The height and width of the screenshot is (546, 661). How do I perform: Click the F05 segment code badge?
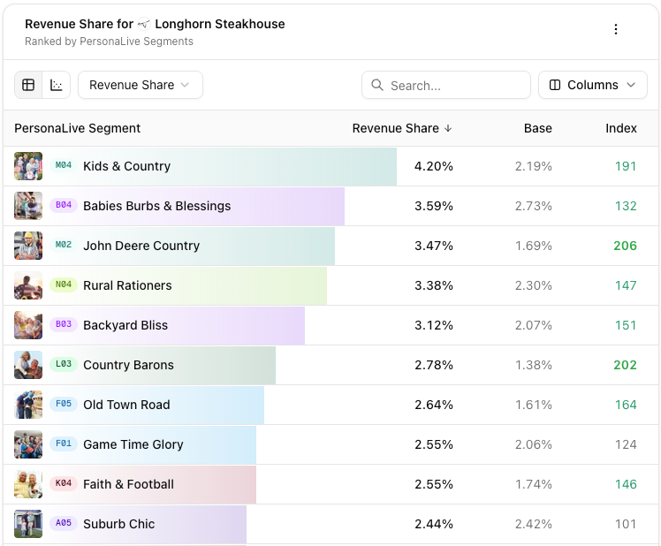[64, 404]
